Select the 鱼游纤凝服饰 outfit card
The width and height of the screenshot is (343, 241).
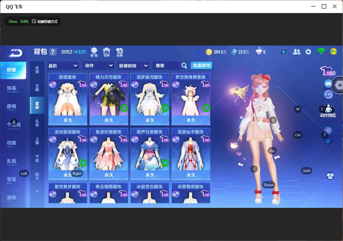[x=109, y=154]
